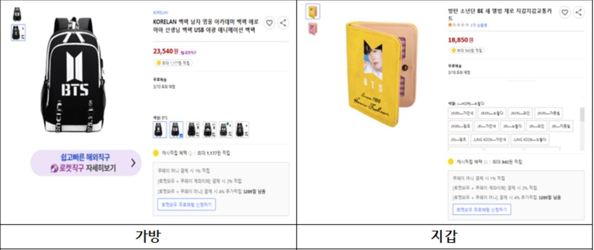Choose the JUNG KOOK first wallet option

coord(489,139)
